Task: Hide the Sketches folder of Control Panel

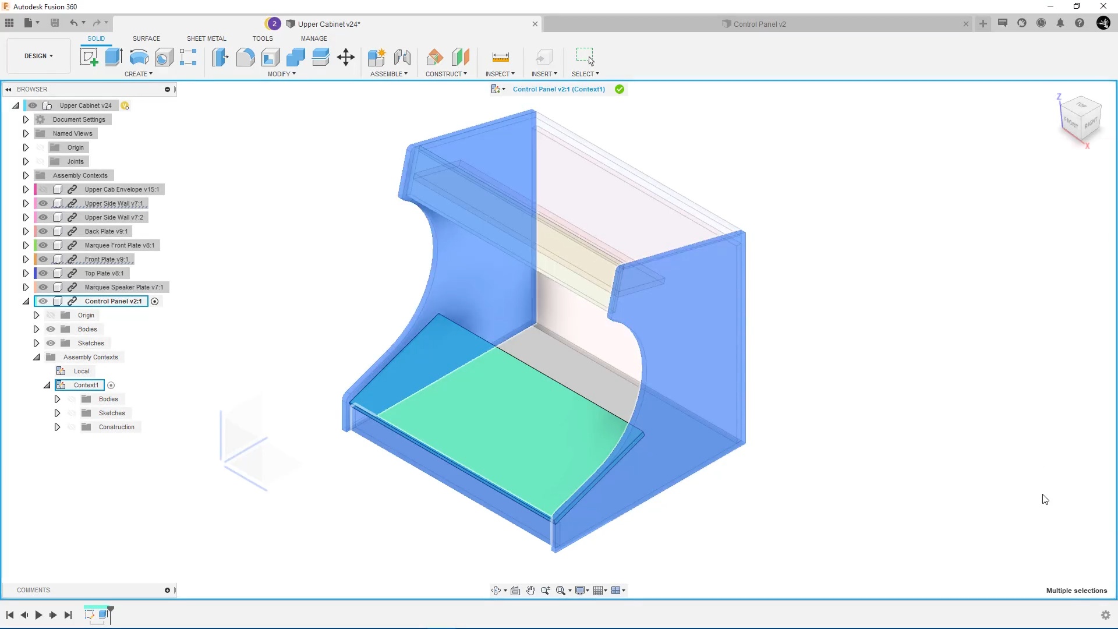Action: coord(51,343)
